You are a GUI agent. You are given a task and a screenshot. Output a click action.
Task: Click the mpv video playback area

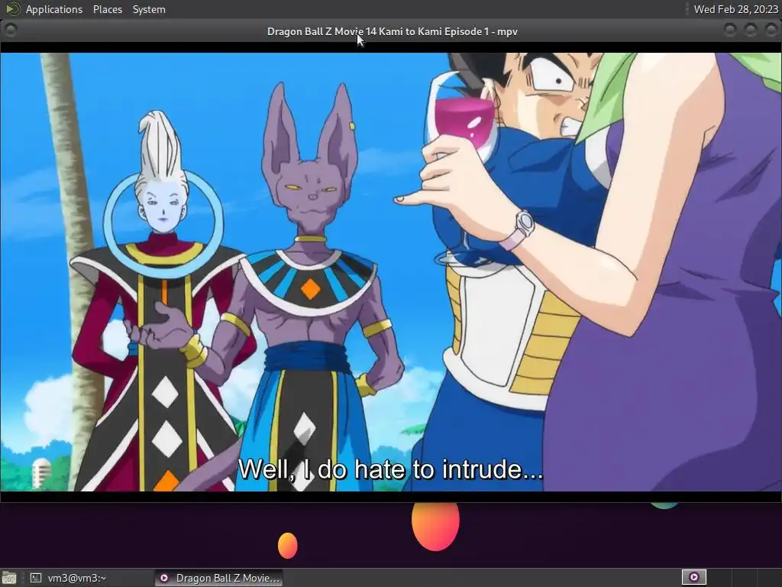point(391,272)
